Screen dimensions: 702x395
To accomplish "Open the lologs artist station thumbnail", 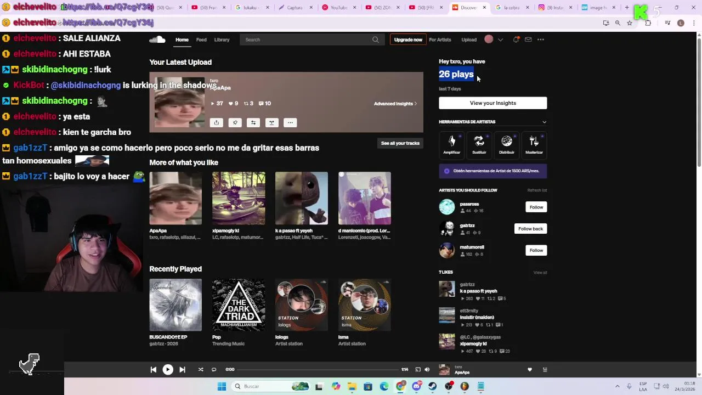I will [302, 305].
